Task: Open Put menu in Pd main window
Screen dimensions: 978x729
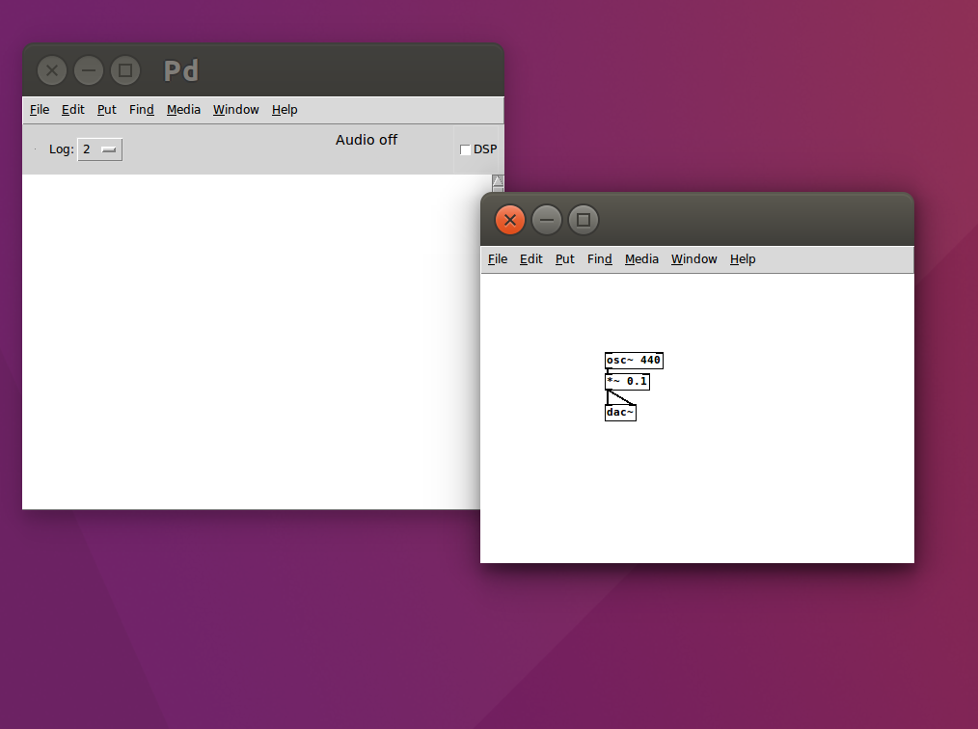Action: tap(107, 110)
